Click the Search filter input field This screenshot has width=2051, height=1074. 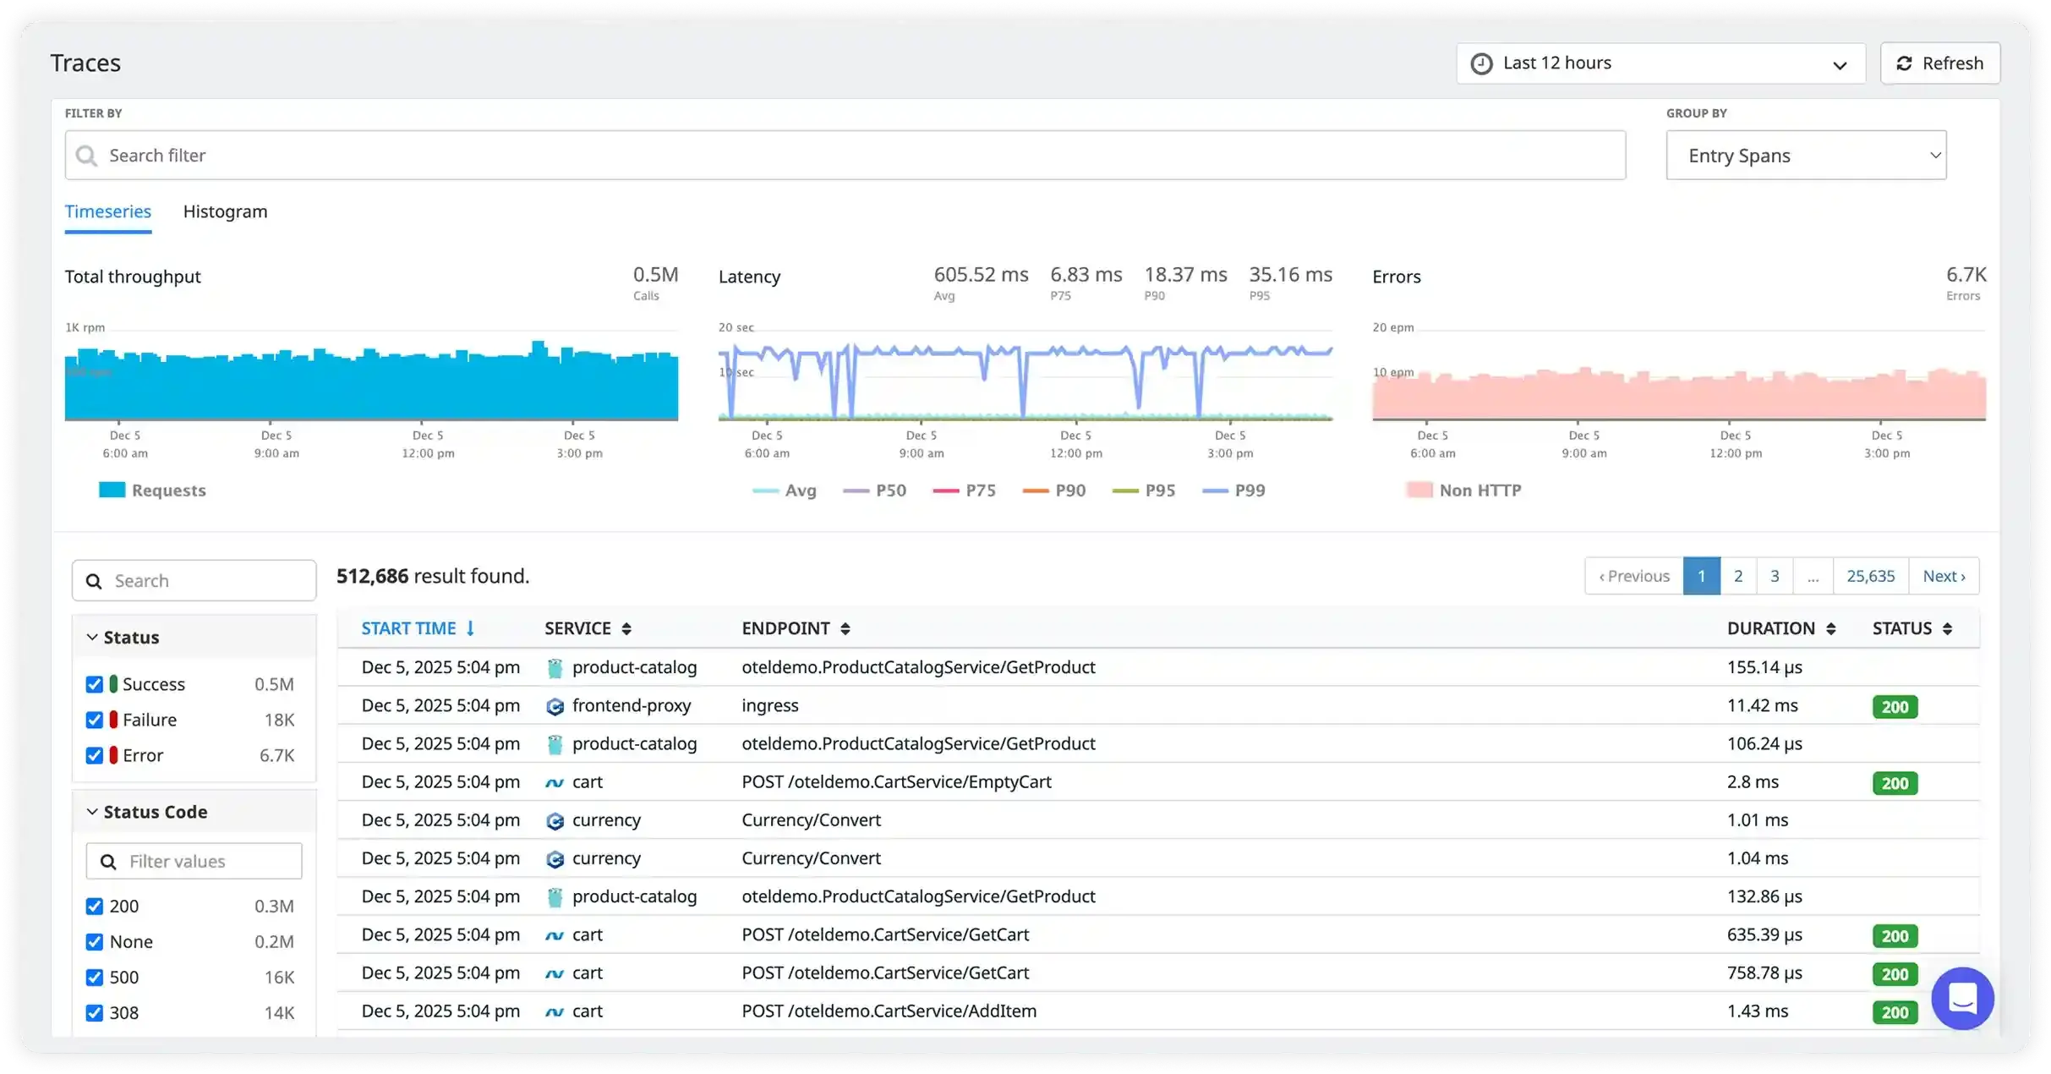[x=845, y=156]
